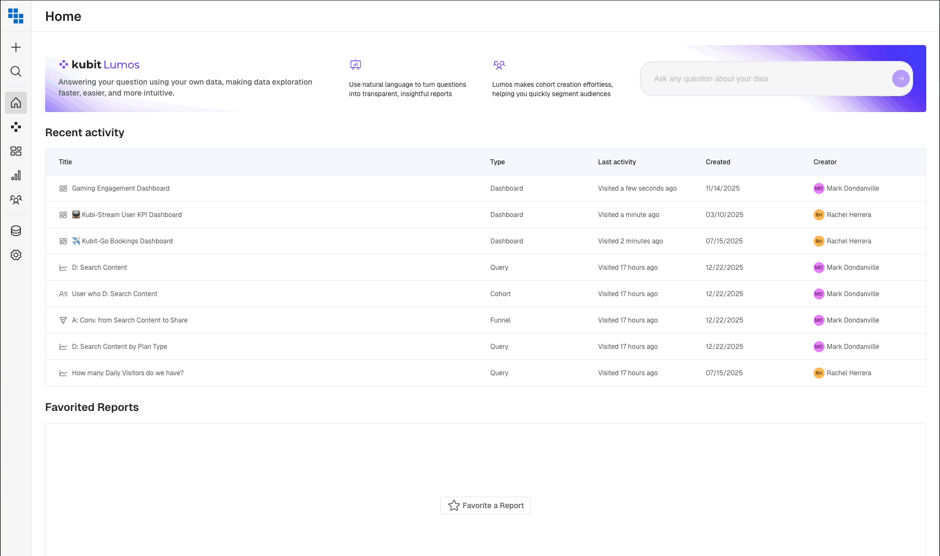The width and height of the screenshot is (940, 556).
Task: Click the Home page title
Action: tap(63, 16)
